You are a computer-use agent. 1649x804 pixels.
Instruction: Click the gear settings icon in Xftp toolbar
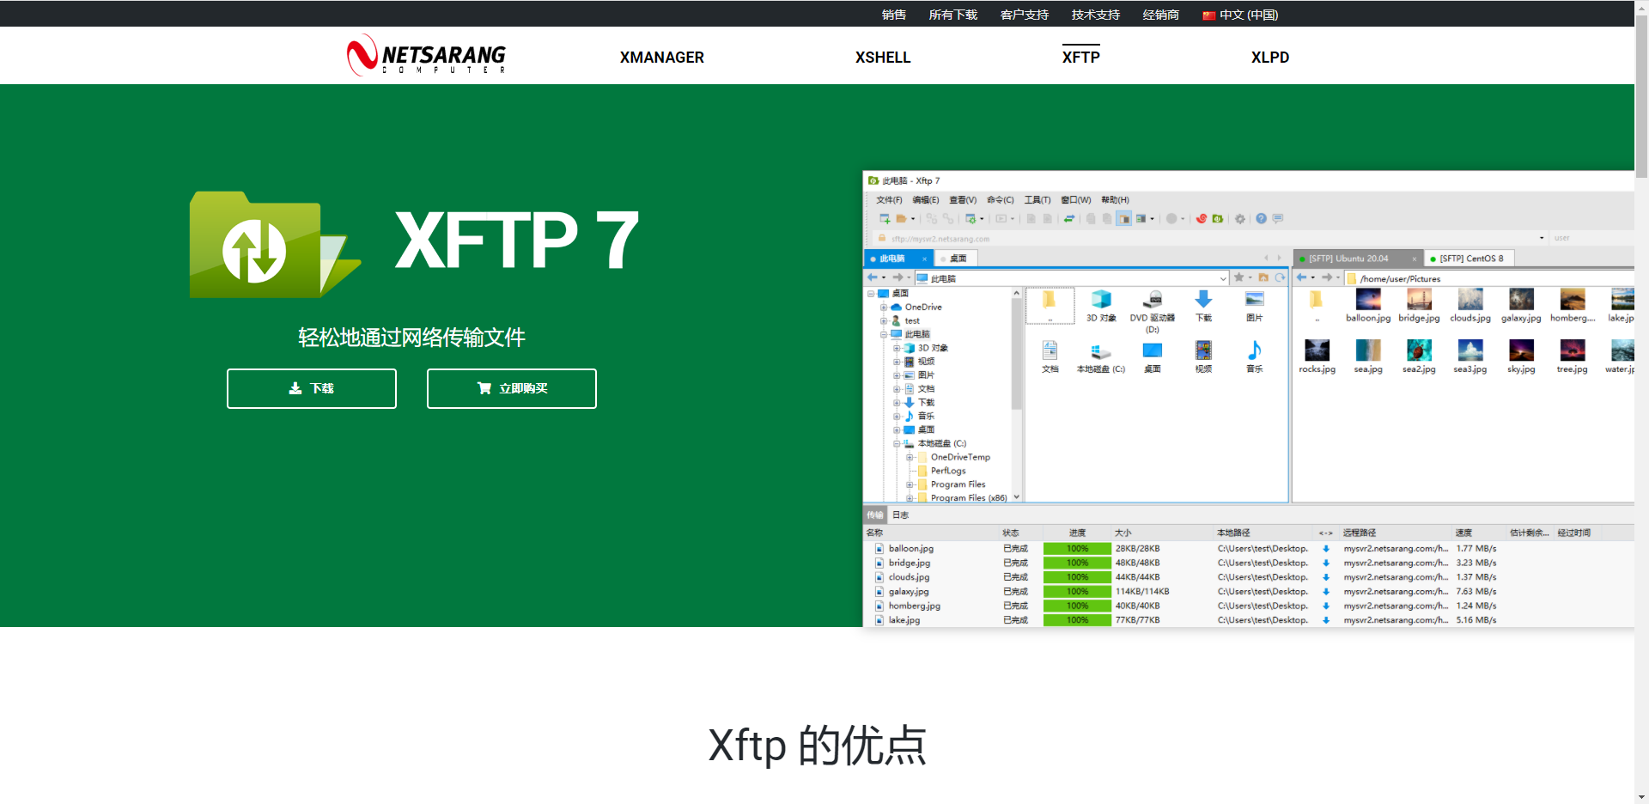click(1240, 219)
